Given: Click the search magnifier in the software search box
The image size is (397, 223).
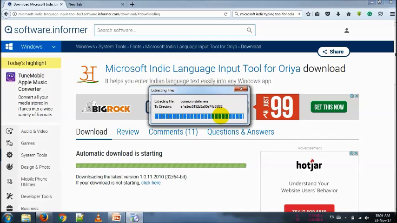Looking at the screenshot, I should pyautogui.click(x=249, y=30).
